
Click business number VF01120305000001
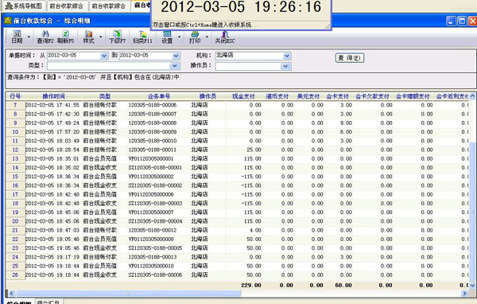(151, 158)
